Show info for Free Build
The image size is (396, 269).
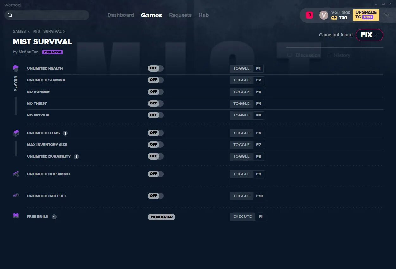coord(54,217)
